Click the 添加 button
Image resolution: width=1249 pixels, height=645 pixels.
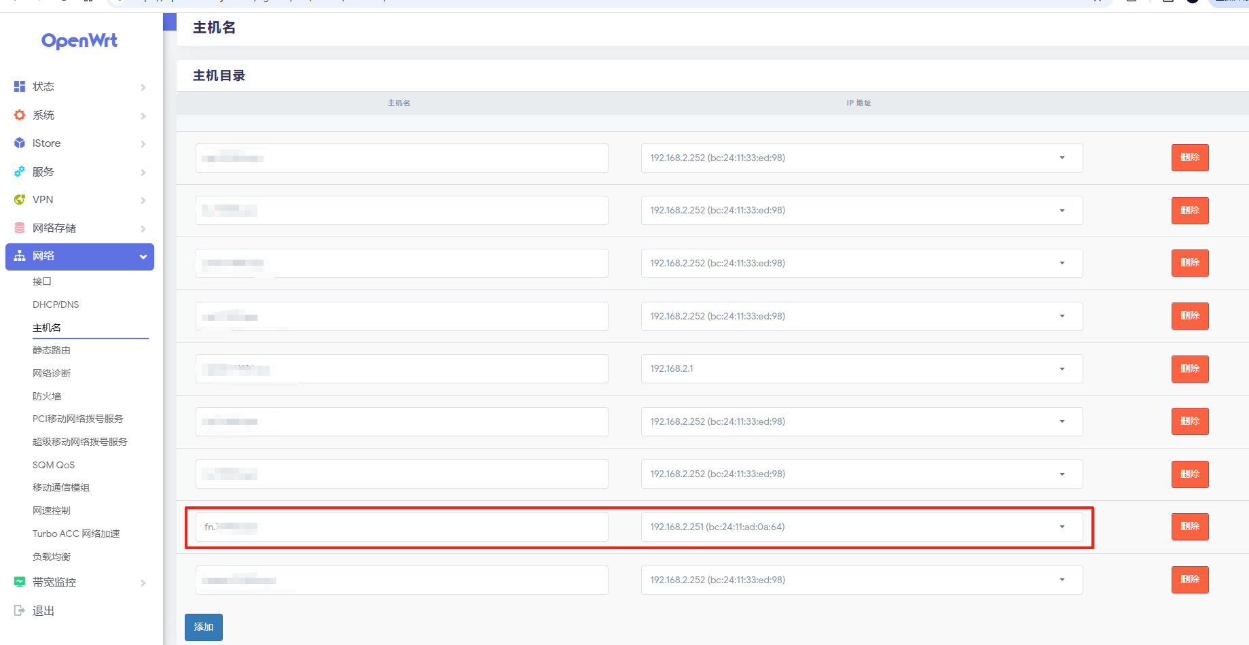[204, 627]
